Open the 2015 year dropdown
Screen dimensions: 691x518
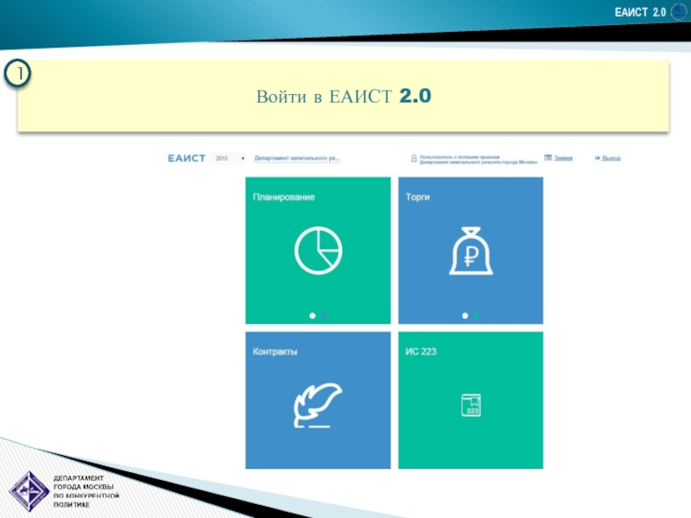point(228,158)
